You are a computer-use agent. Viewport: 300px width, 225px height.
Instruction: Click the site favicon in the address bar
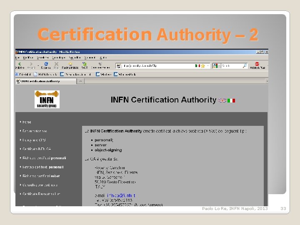pos(119,66)
